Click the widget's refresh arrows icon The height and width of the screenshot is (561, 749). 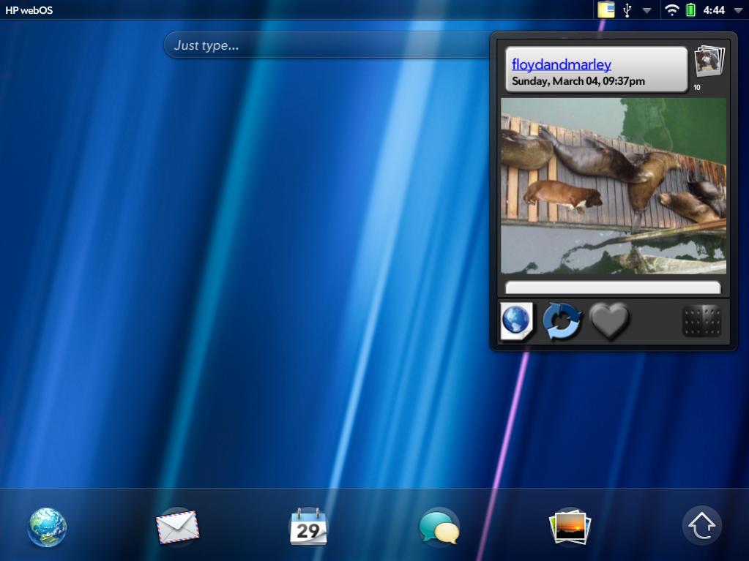562,322
